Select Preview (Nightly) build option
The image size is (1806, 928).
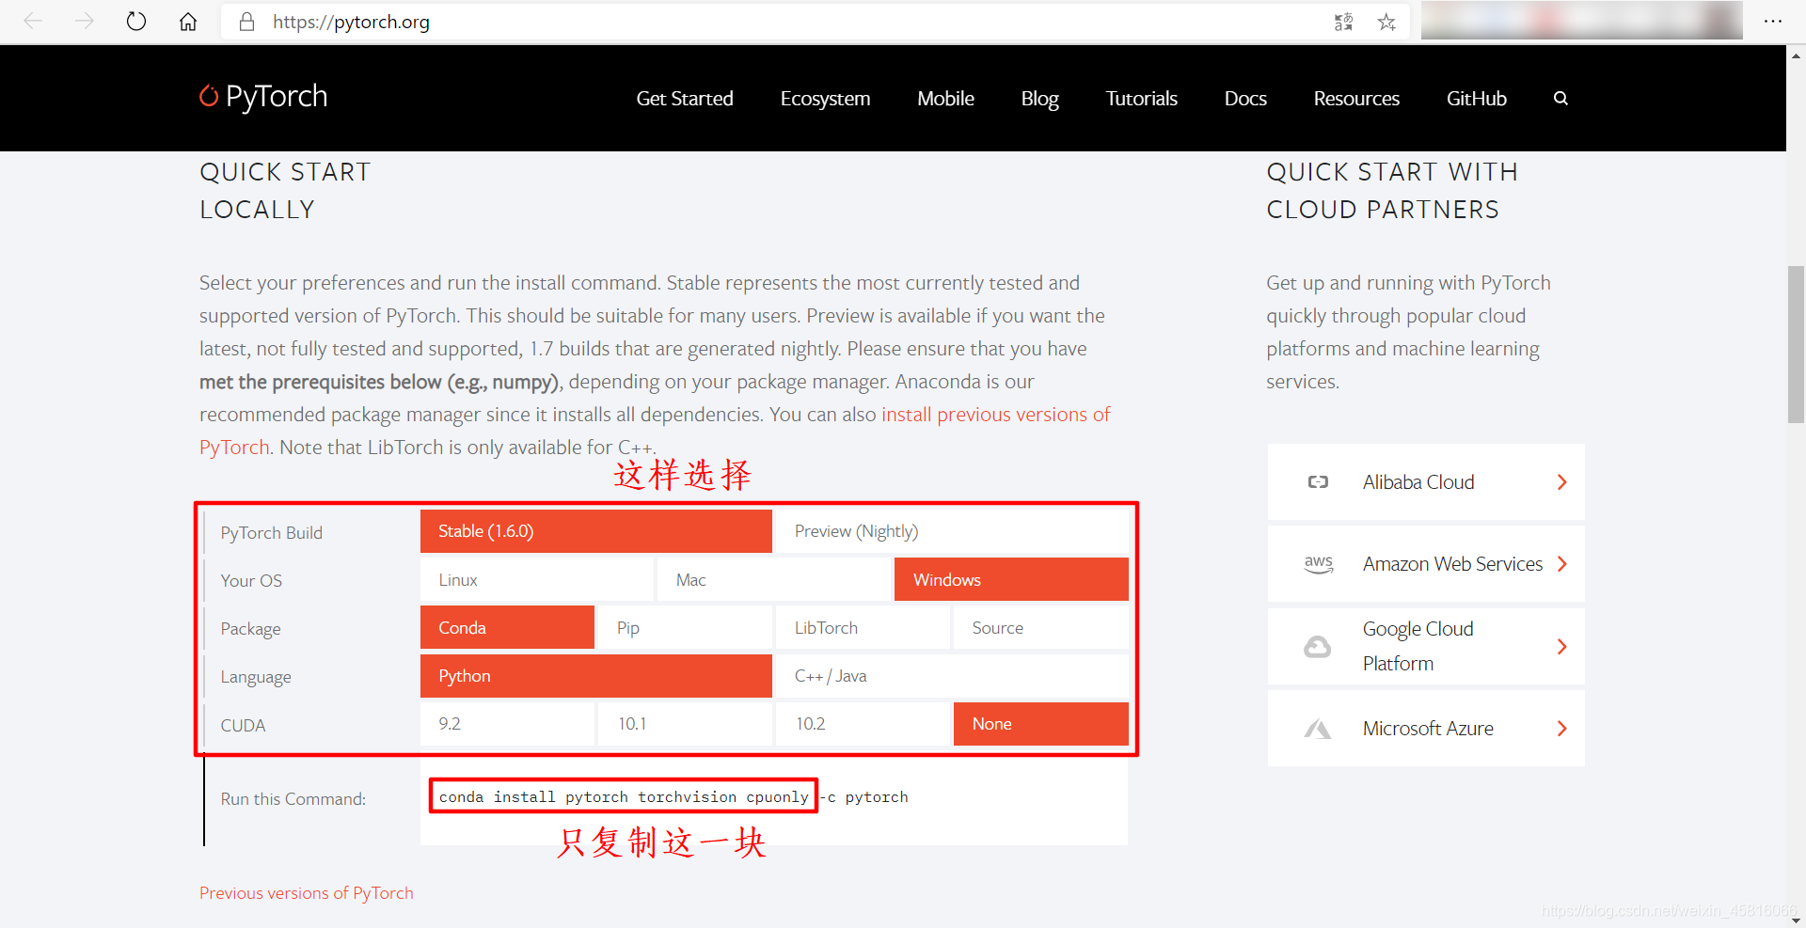click(951, 531)
